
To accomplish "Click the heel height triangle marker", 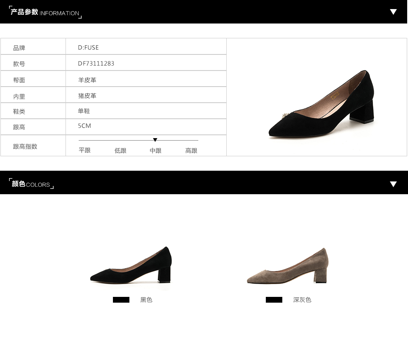I will coord(155,140).
